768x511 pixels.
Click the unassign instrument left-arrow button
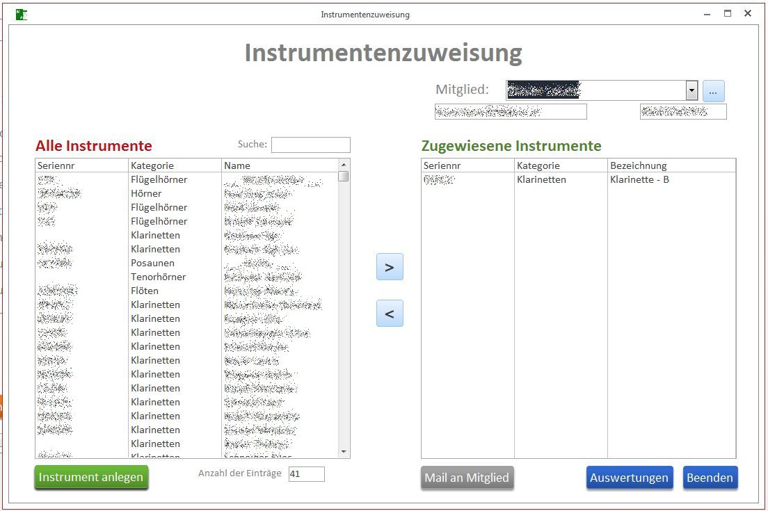pyautogui.click(x=390, y=314)
